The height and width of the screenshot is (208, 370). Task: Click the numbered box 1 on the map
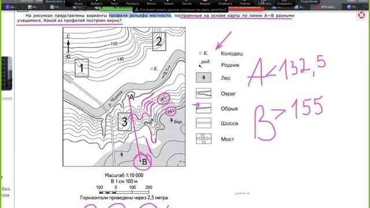[82, 68]
